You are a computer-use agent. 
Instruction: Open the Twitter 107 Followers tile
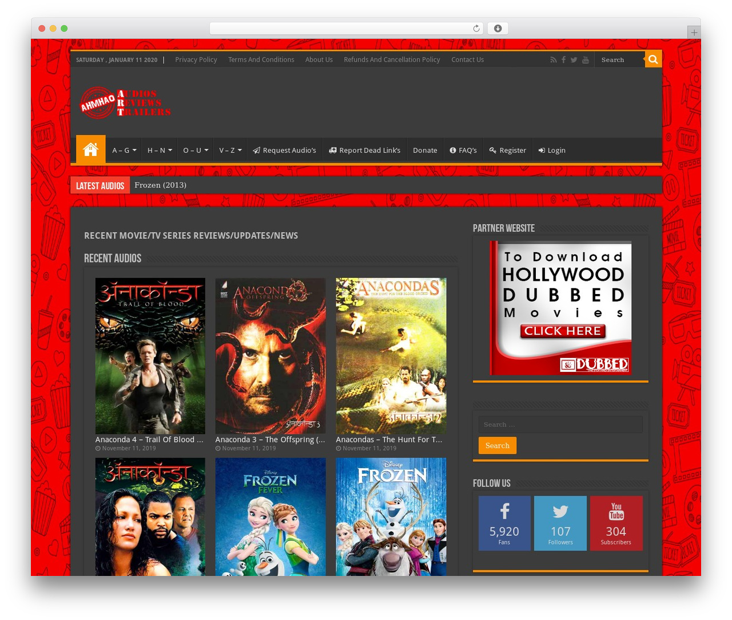click(560, 523)
